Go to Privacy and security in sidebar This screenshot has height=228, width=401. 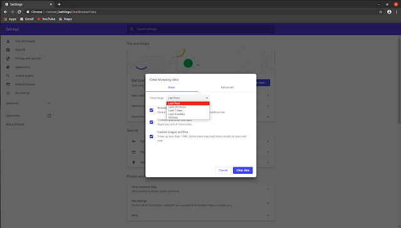pyautogui.click(x=28, y=58)
